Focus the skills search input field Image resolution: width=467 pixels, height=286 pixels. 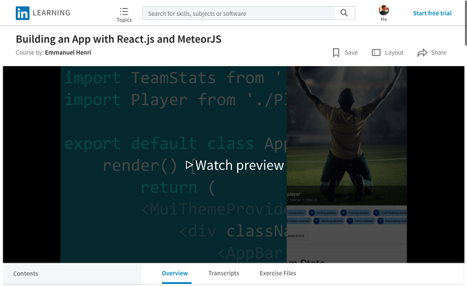[238, 13]
